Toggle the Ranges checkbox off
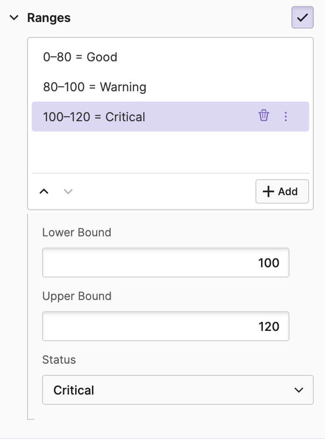The image size is (325, 439). click(302, 18)
